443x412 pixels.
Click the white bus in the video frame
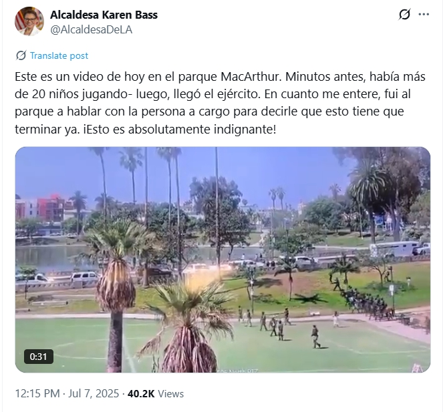(x=395, y=248)
